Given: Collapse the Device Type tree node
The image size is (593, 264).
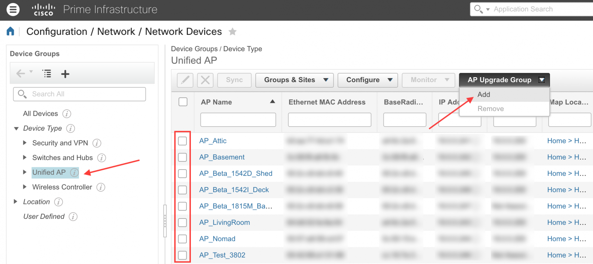Looking at the screenshot, I should 16,128.
